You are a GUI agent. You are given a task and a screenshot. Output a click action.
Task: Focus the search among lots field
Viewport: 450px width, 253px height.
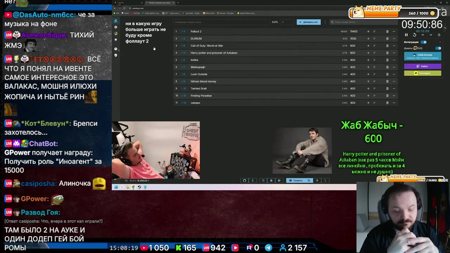click(x=364, y=22)
